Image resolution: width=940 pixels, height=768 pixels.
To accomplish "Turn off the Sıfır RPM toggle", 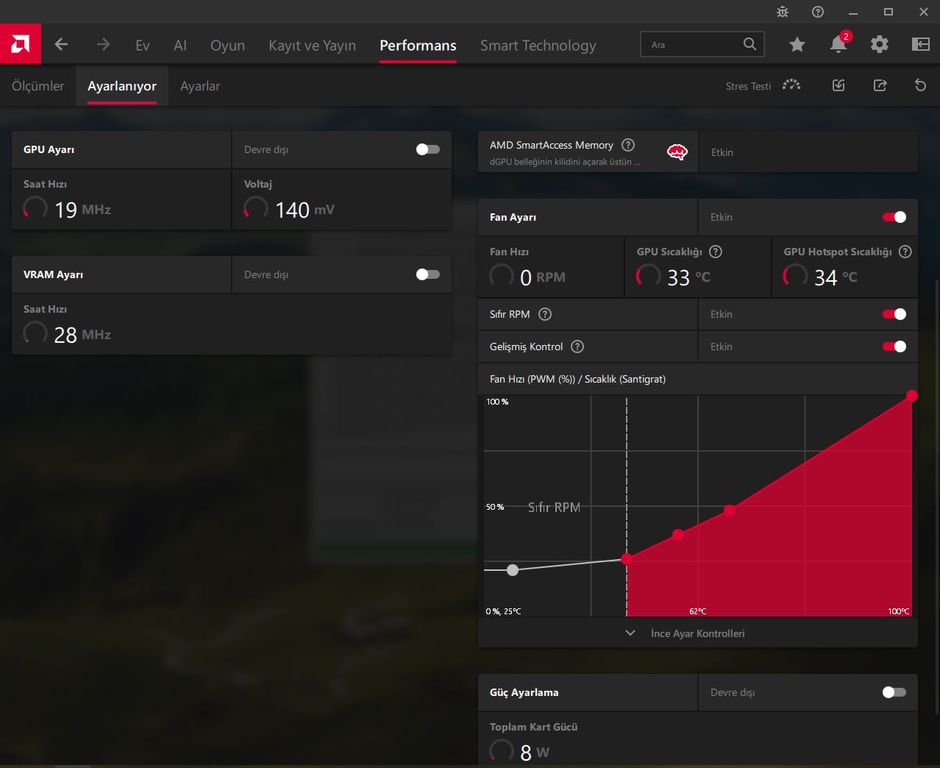I will coord(894,314).
